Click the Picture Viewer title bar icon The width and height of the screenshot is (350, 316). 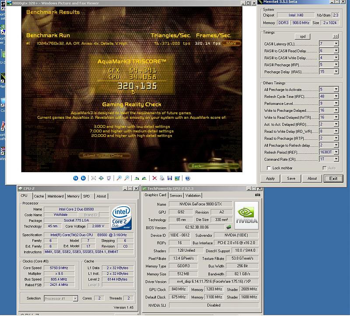[x=9, y=3]
